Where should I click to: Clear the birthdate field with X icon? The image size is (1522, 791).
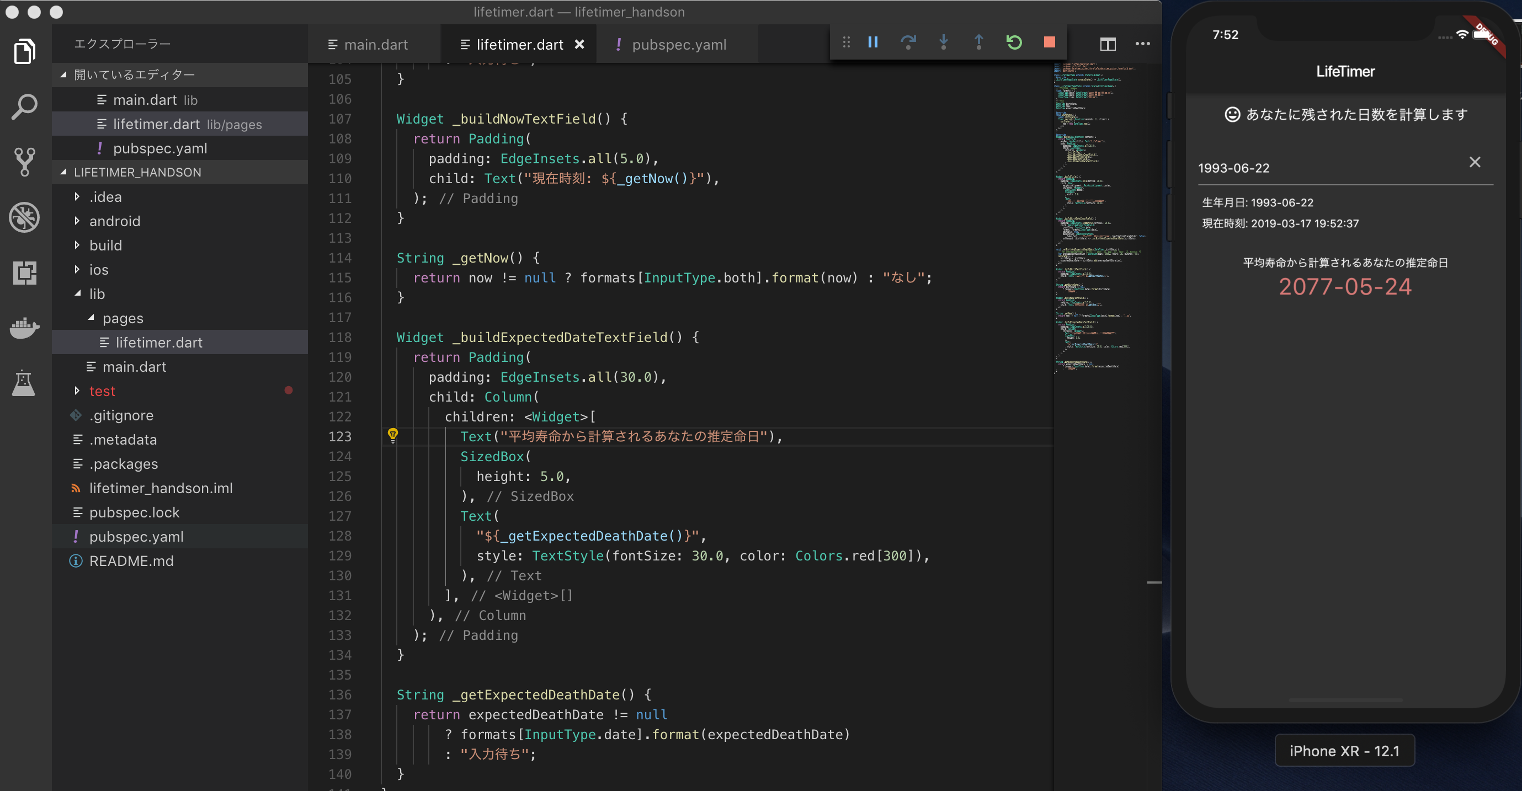[x=1475, y=162]
